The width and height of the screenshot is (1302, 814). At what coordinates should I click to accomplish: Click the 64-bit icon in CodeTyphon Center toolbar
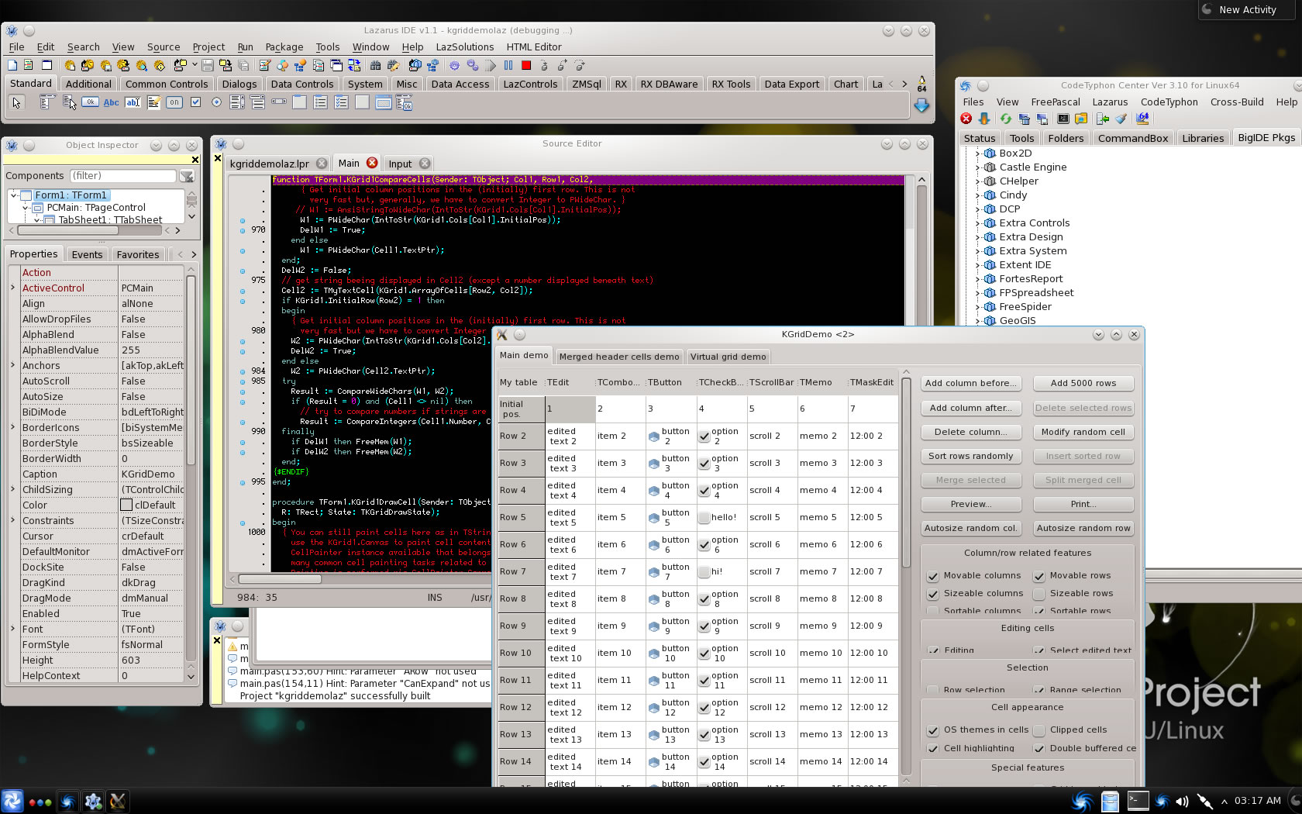click(x=1142, y=119)
